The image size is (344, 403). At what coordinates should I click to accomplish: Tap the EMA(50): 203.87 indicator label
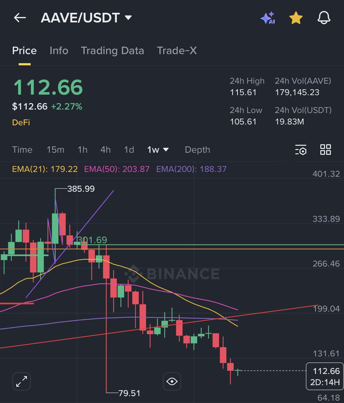tap(117, 169)
